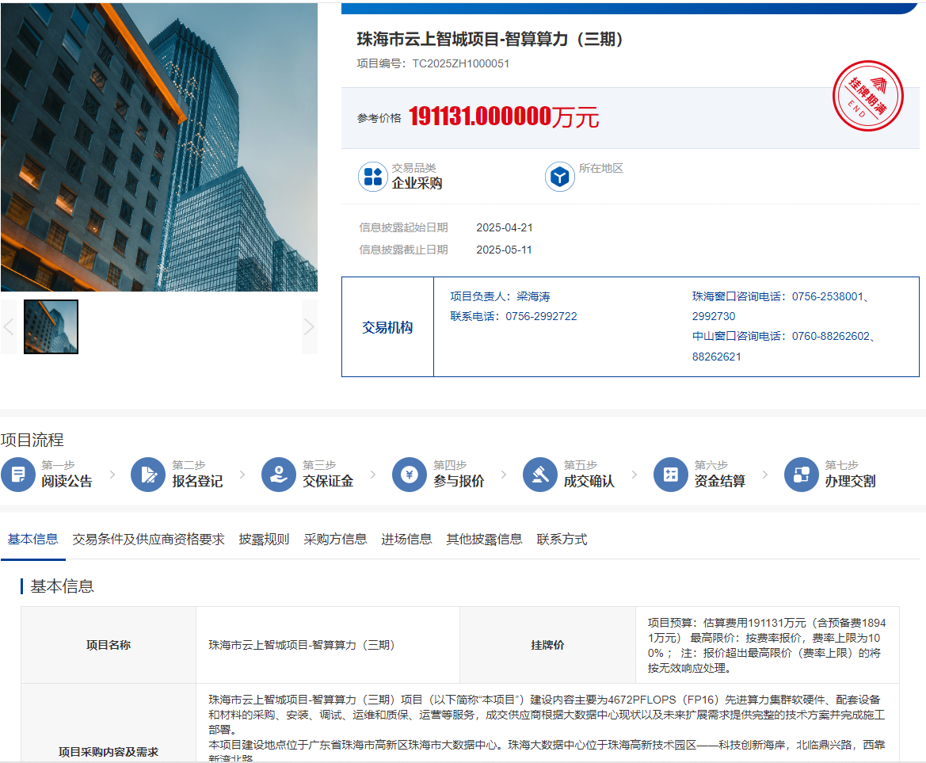Click the 所在地区 region cube icon
This screenshot has height=763, width=926.
tap(560, 177)
